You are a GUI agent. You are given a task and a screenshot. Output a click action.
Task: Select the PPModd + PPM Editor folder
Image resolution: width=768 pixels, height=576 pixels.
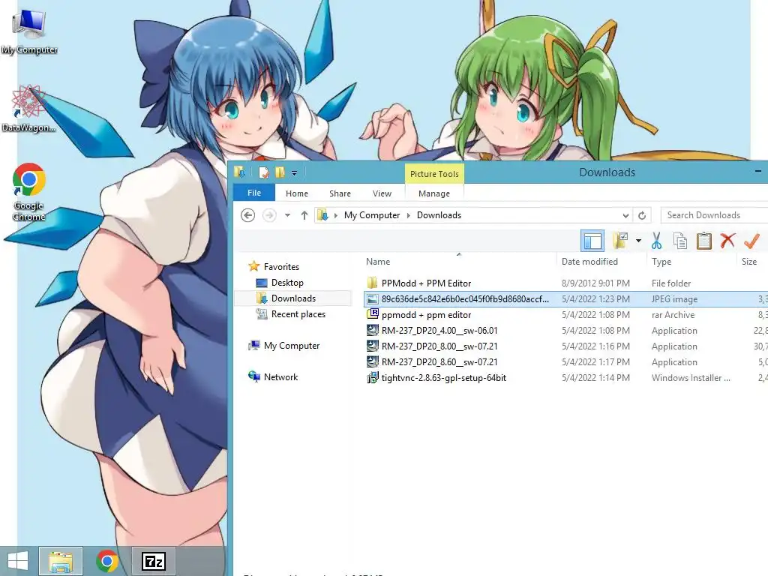click(426, 283)
